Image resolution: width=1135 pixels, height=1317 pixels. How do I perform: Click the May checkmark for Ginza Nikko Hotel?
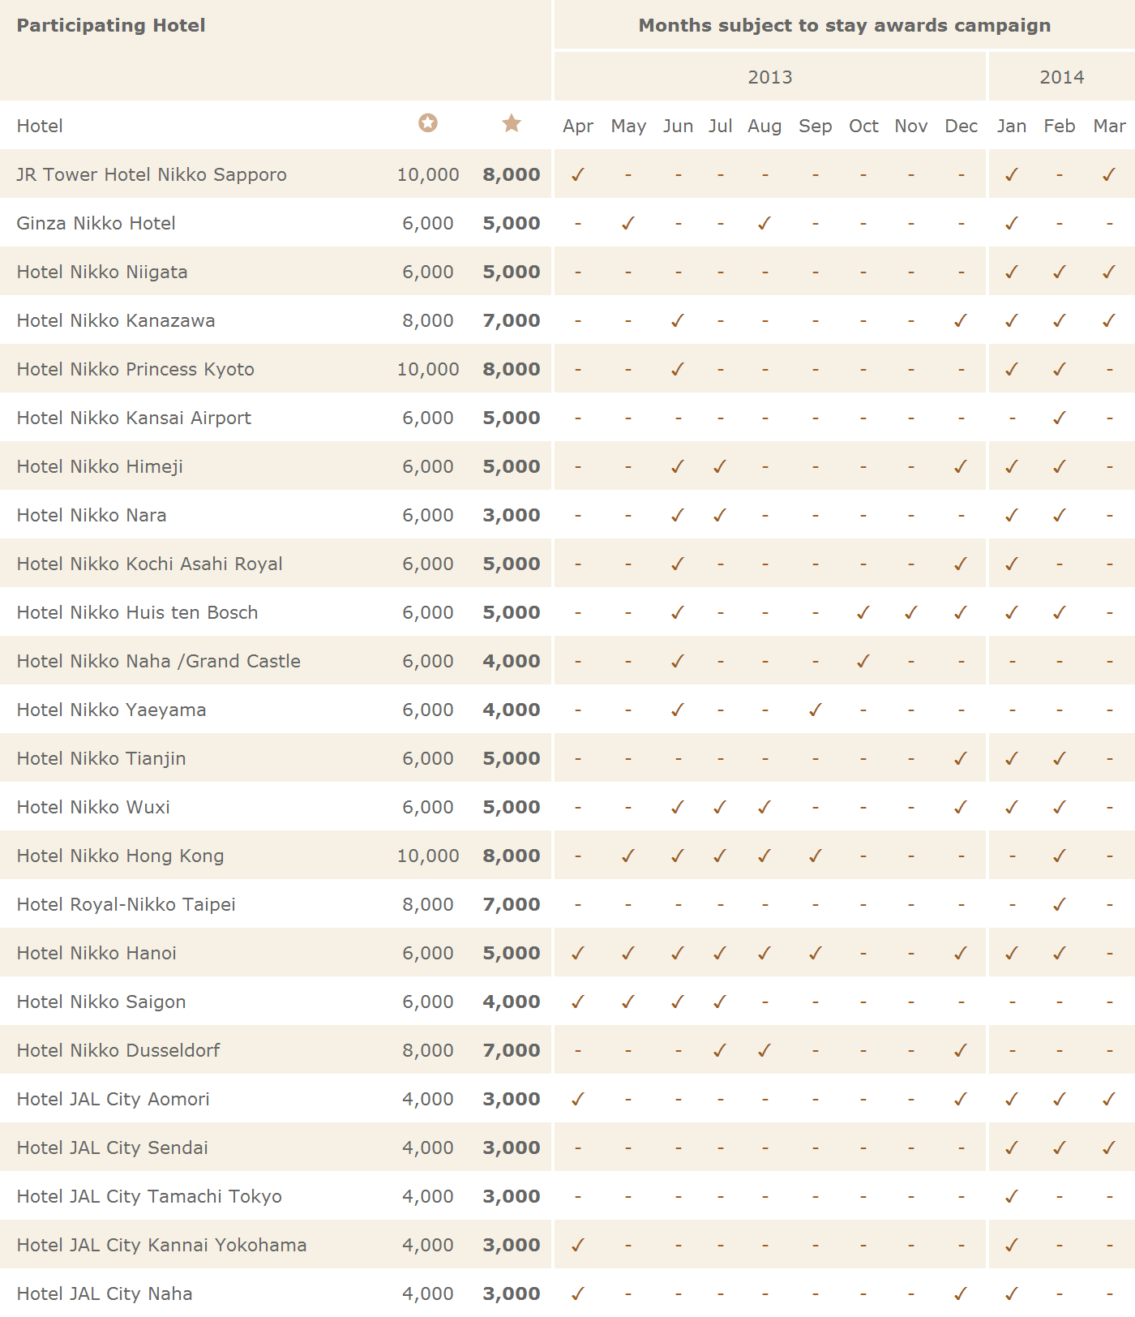click(628, 223)
